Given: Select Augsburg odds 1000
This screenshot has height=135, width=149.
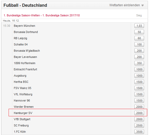Looking at the screenshot, I should point(139,76).
